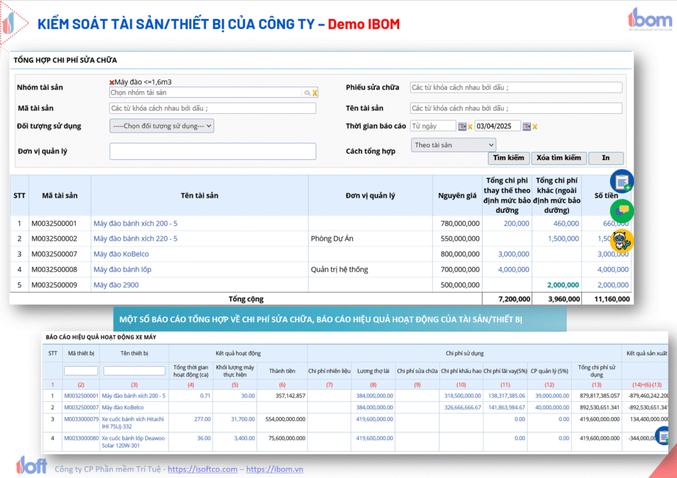Click the Tìm kiếm button
677x478 pixels.
[508, 158]
